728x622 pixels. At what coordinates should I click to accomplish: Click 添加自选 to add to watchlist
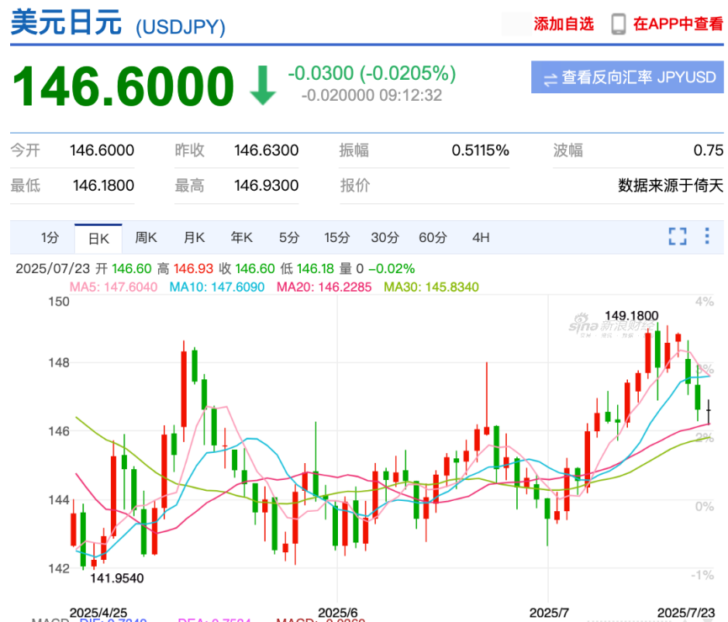click(563, 24)
